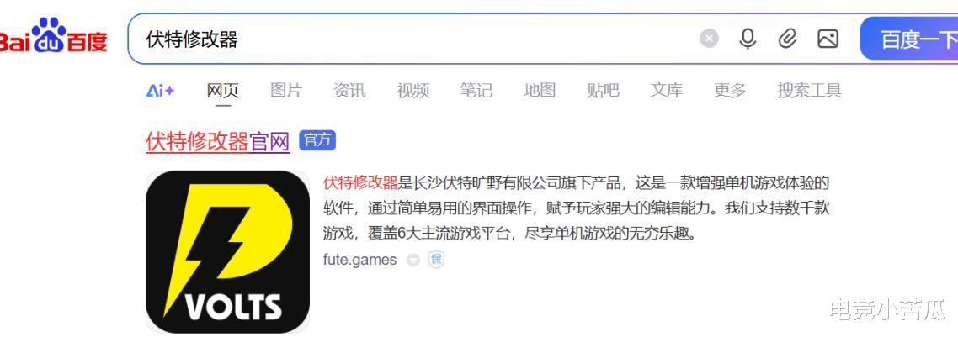Click the 保 security badge icon
The height and width of the screenshot is (337, 958).
(x=436, y=260)
